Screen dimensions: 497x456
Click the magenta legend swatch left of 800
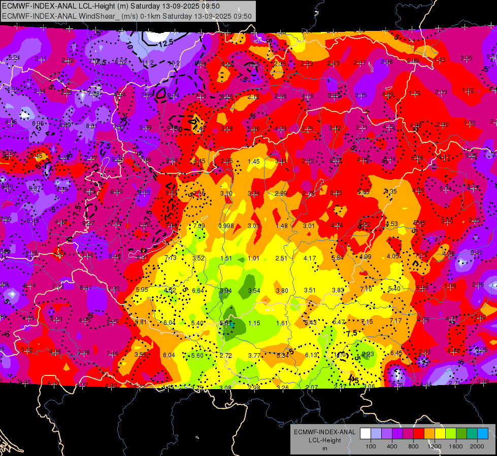click(408, 434)
